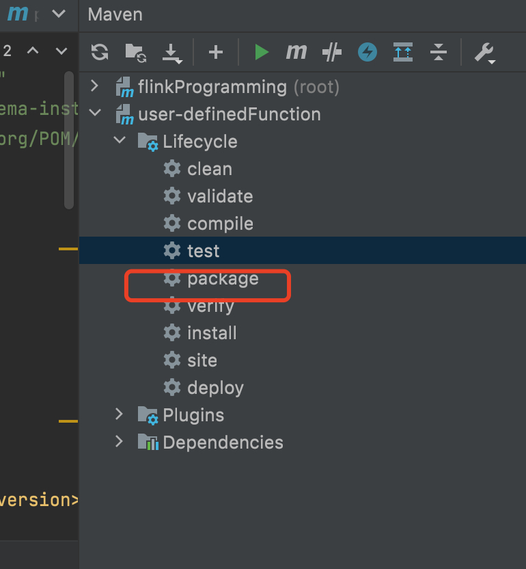The width and height of the screenshot is (526, 569).
Task: Click the Dependencies library icon
Action: tap(148, 442)
